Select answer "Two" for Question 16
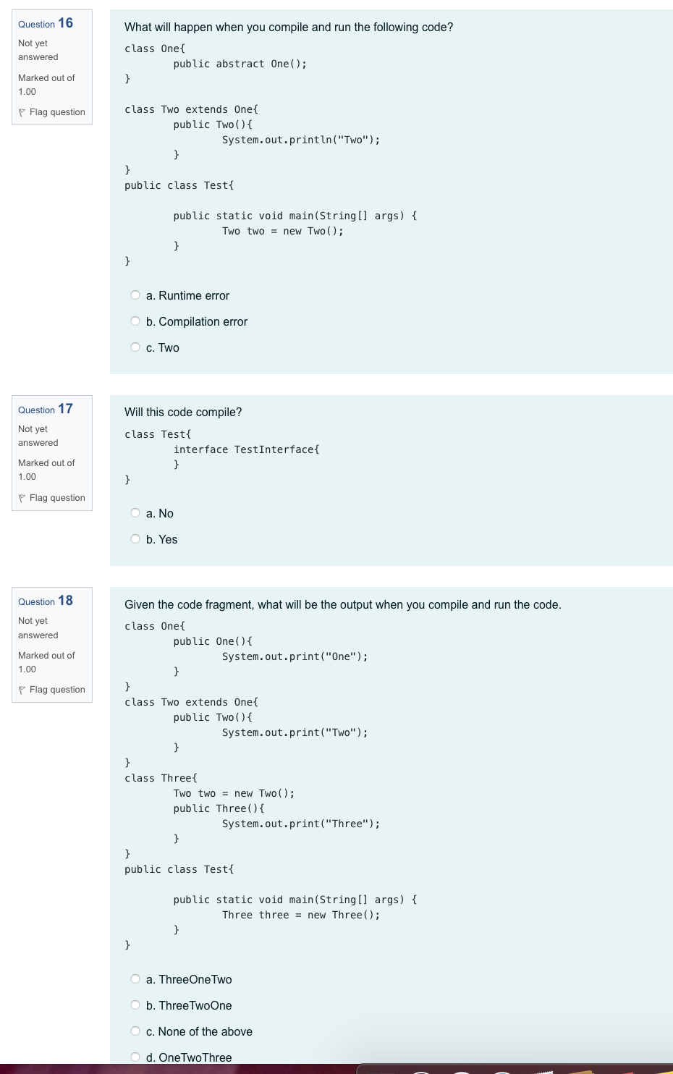The width and height of the screenshot is (673, 1074). (x=135, y=347)
